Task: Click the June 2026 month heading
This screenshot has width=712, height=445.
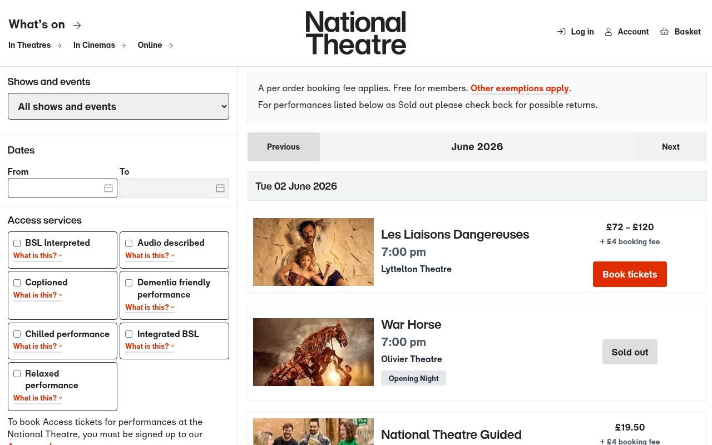Action: click(x=477, y=147)
